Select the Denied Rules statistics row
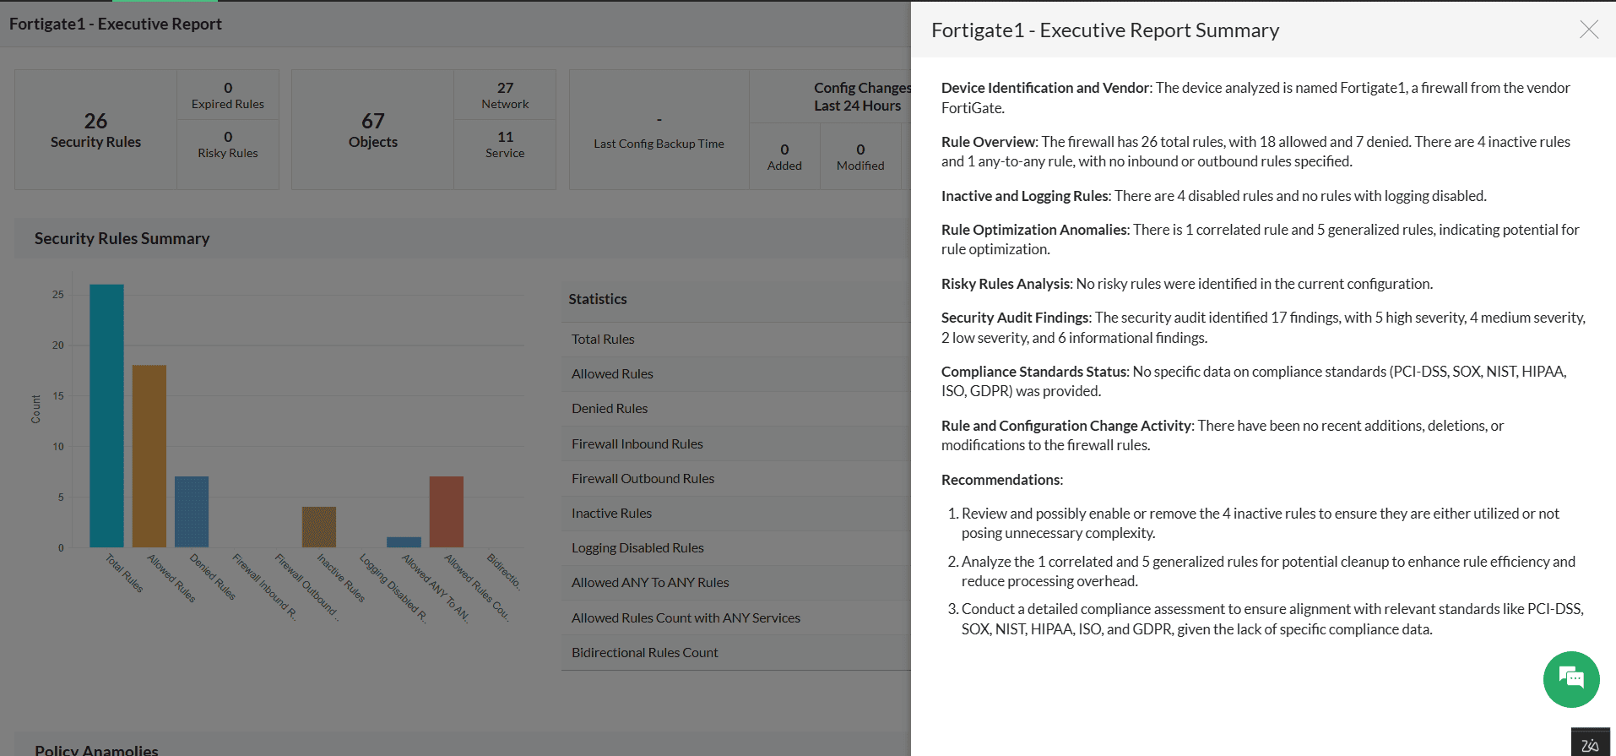 (x=736, y=408)
